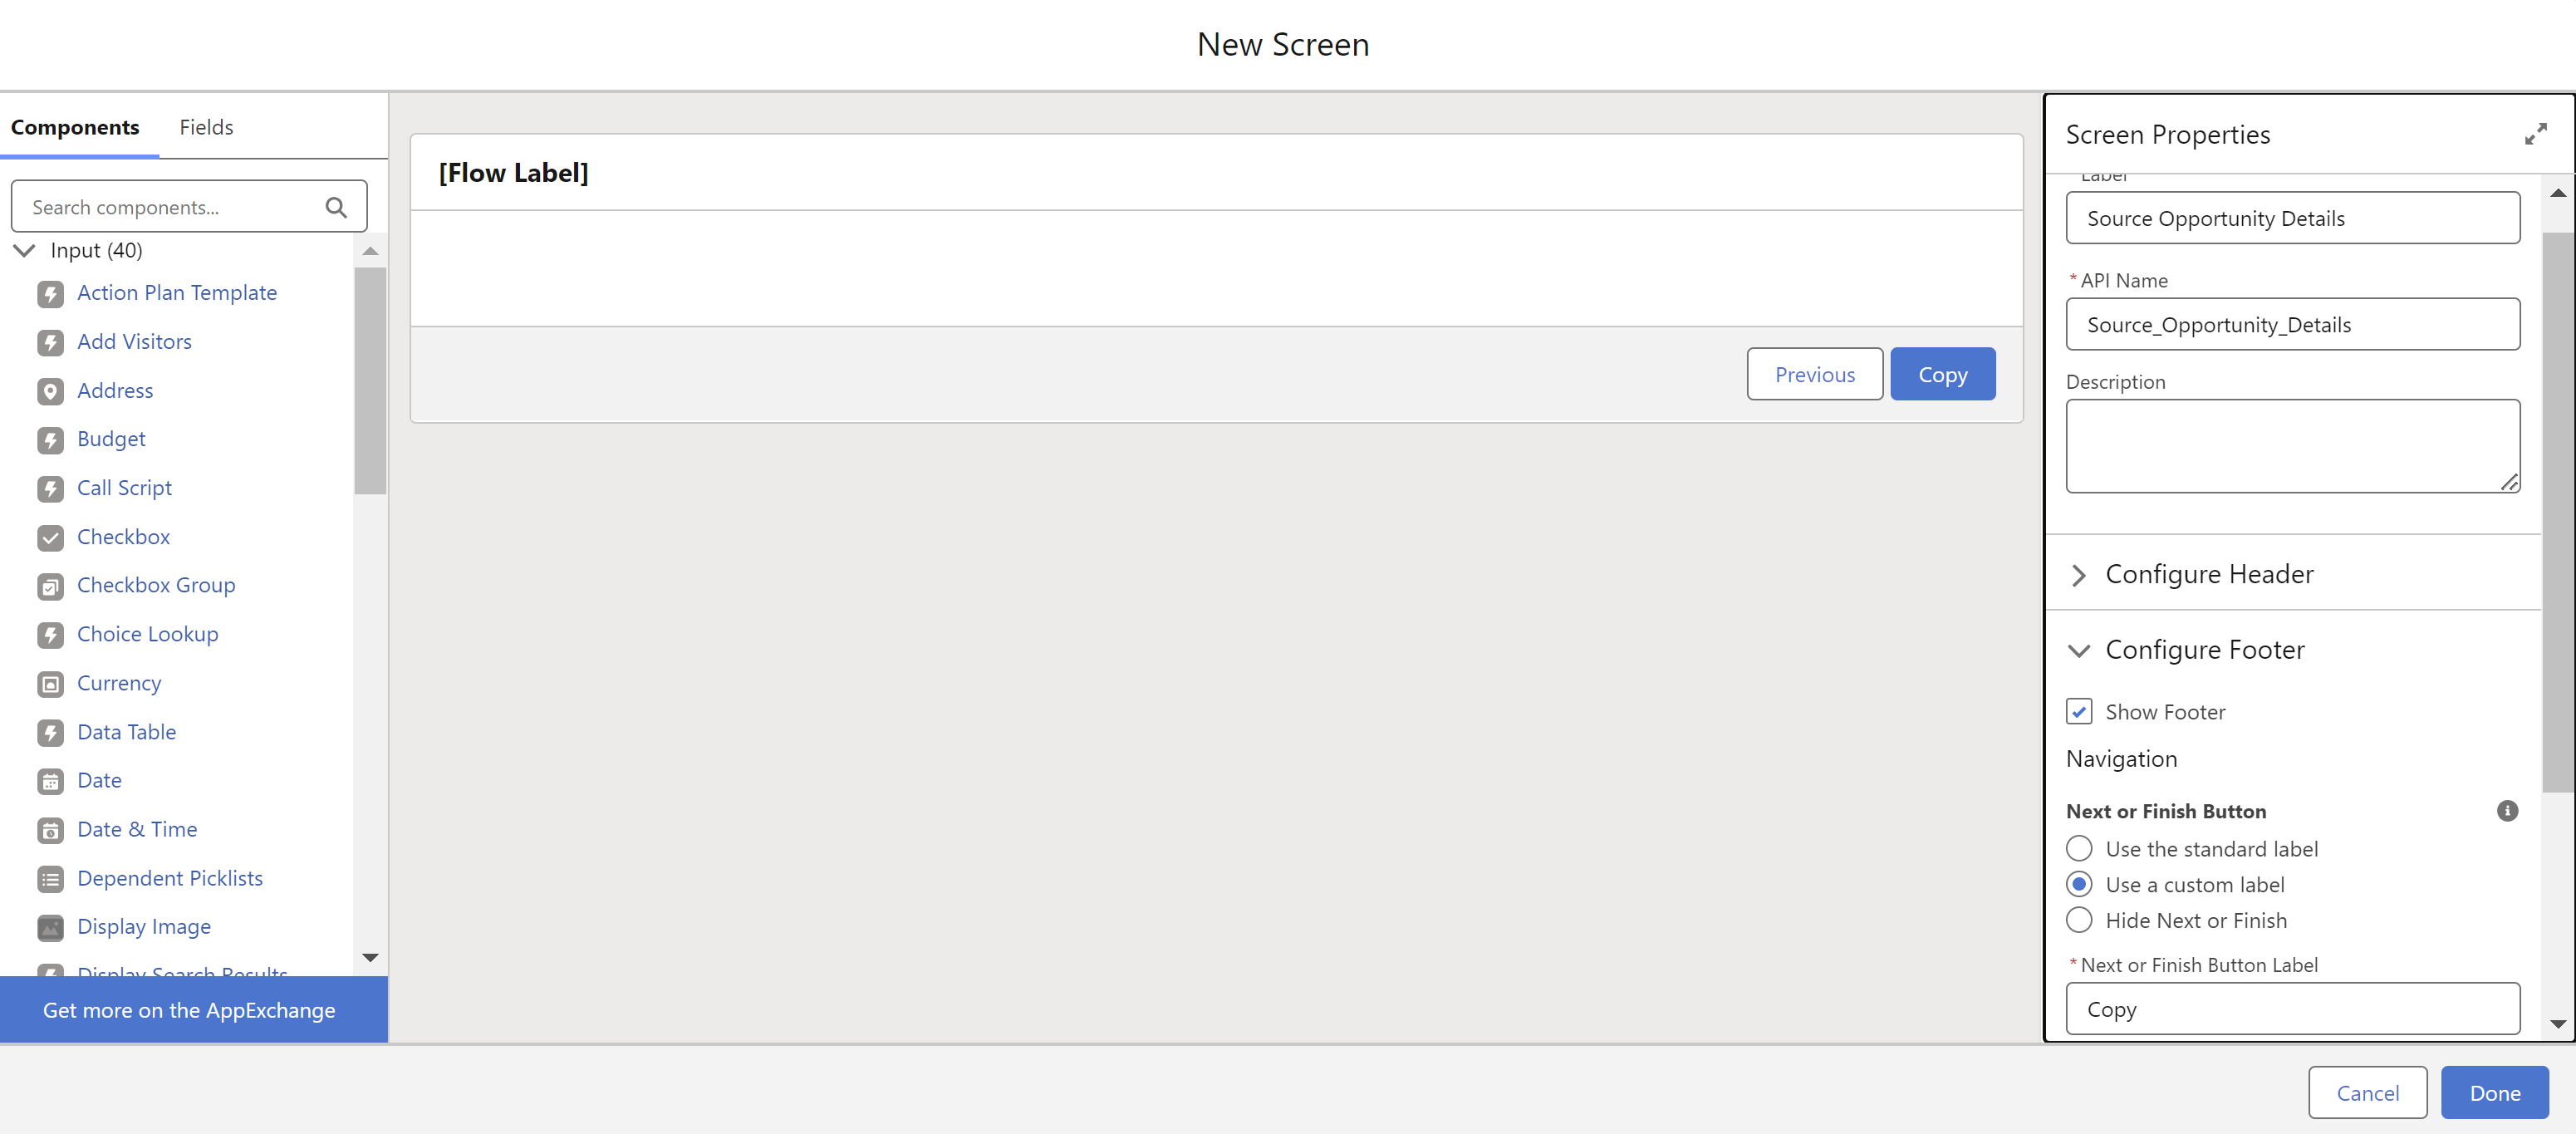Uncheck the Show Footer checkbox

coord(2079,712)
